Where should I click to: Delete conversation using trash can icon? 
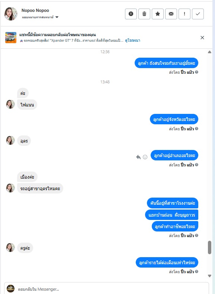(144, 14)
